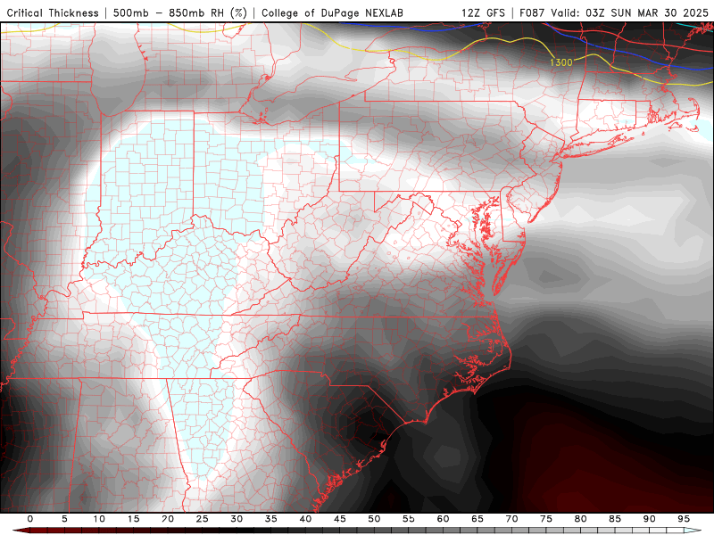This screenshot has width=714, height=535.
Task: Click the colorbar value "80"
Action: pyautogui.click(x=581, y=519)
